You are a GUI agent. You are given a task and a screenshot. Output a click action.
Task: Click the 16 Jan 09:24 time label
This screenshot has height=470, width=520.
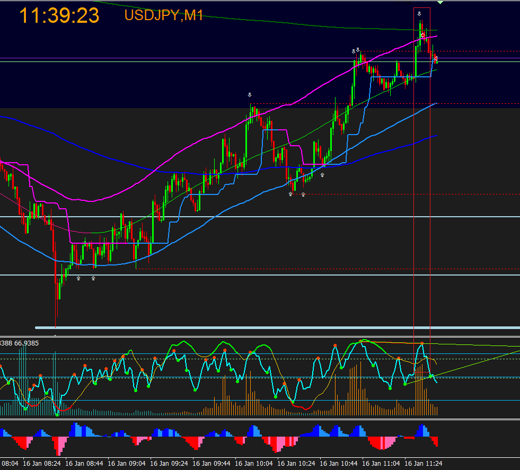pyautogui.click(x=169, y=463)
